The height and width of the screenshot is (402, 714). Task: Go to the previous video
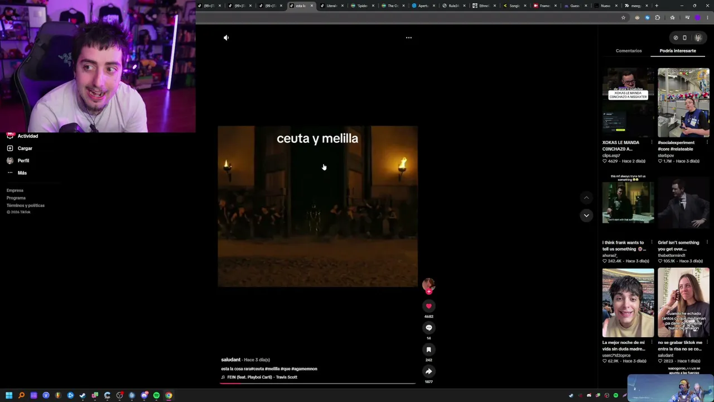tap(586, 198)
